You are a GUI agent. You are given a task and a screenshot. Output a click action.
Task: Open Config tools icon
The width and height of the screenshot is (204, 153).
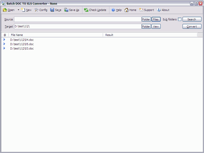point(36,10)
